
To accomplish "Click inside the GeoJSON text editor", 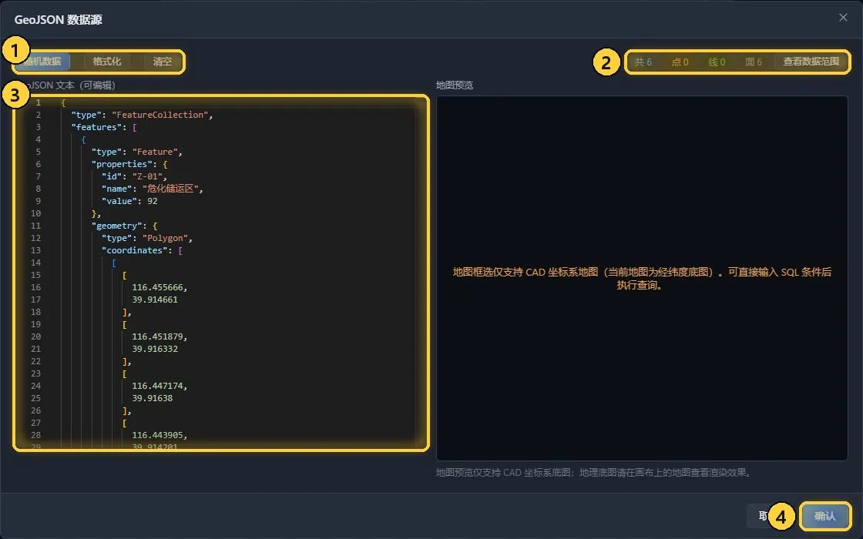I will click(x=221, y=273).
